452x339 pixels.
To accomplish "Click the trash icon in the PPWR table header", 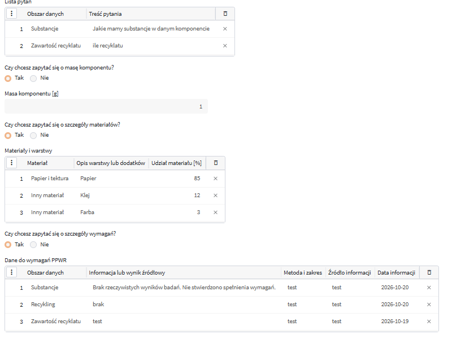I will pos(429,272).
